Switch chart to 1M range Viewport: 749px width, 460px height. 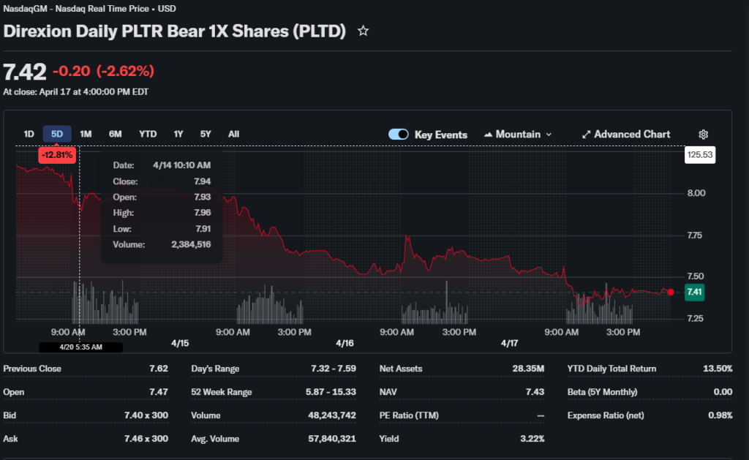coord(86,134)
